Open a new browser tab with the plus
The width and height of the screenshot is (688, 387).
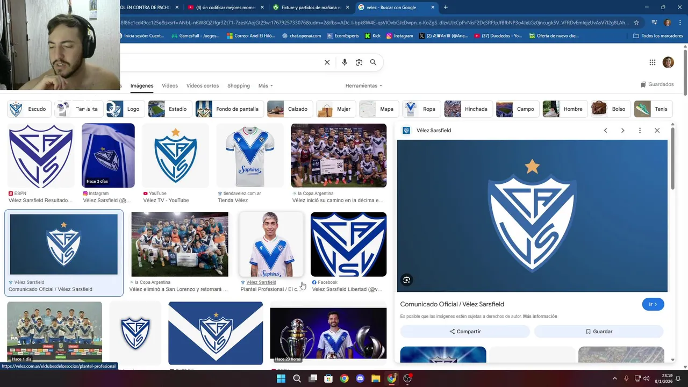pos(446,8)
